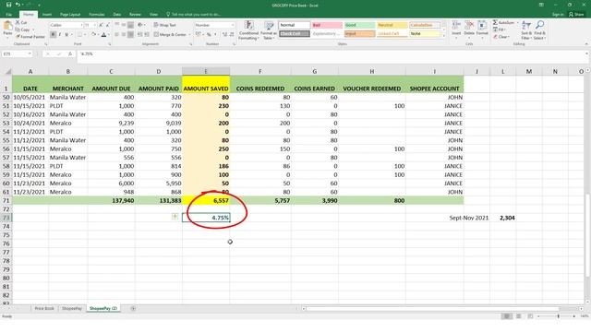Screen dimensions: 591x332
Task: Switch to Normal view in status bar
Action: click(x=507, y=316)
